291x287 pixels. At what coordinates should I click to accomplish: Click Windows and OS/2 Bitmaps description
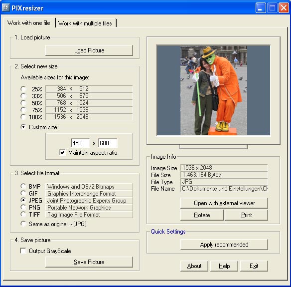pos(89,187)
